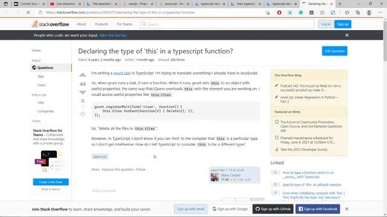Click the Sign up button
This screenshot has width=387, height=217.
tap(343, 24)
